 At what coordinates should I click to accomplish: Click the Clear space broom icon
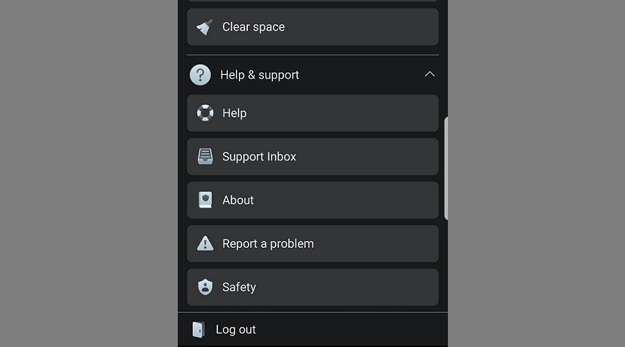(204, 27)
